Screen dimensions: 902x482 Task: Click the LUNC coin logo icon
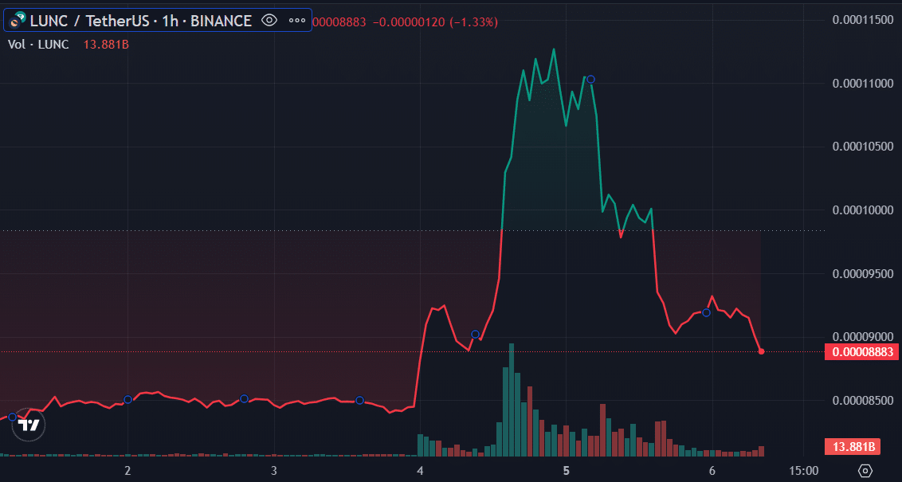pyautogui.click(x=18, y=21)
